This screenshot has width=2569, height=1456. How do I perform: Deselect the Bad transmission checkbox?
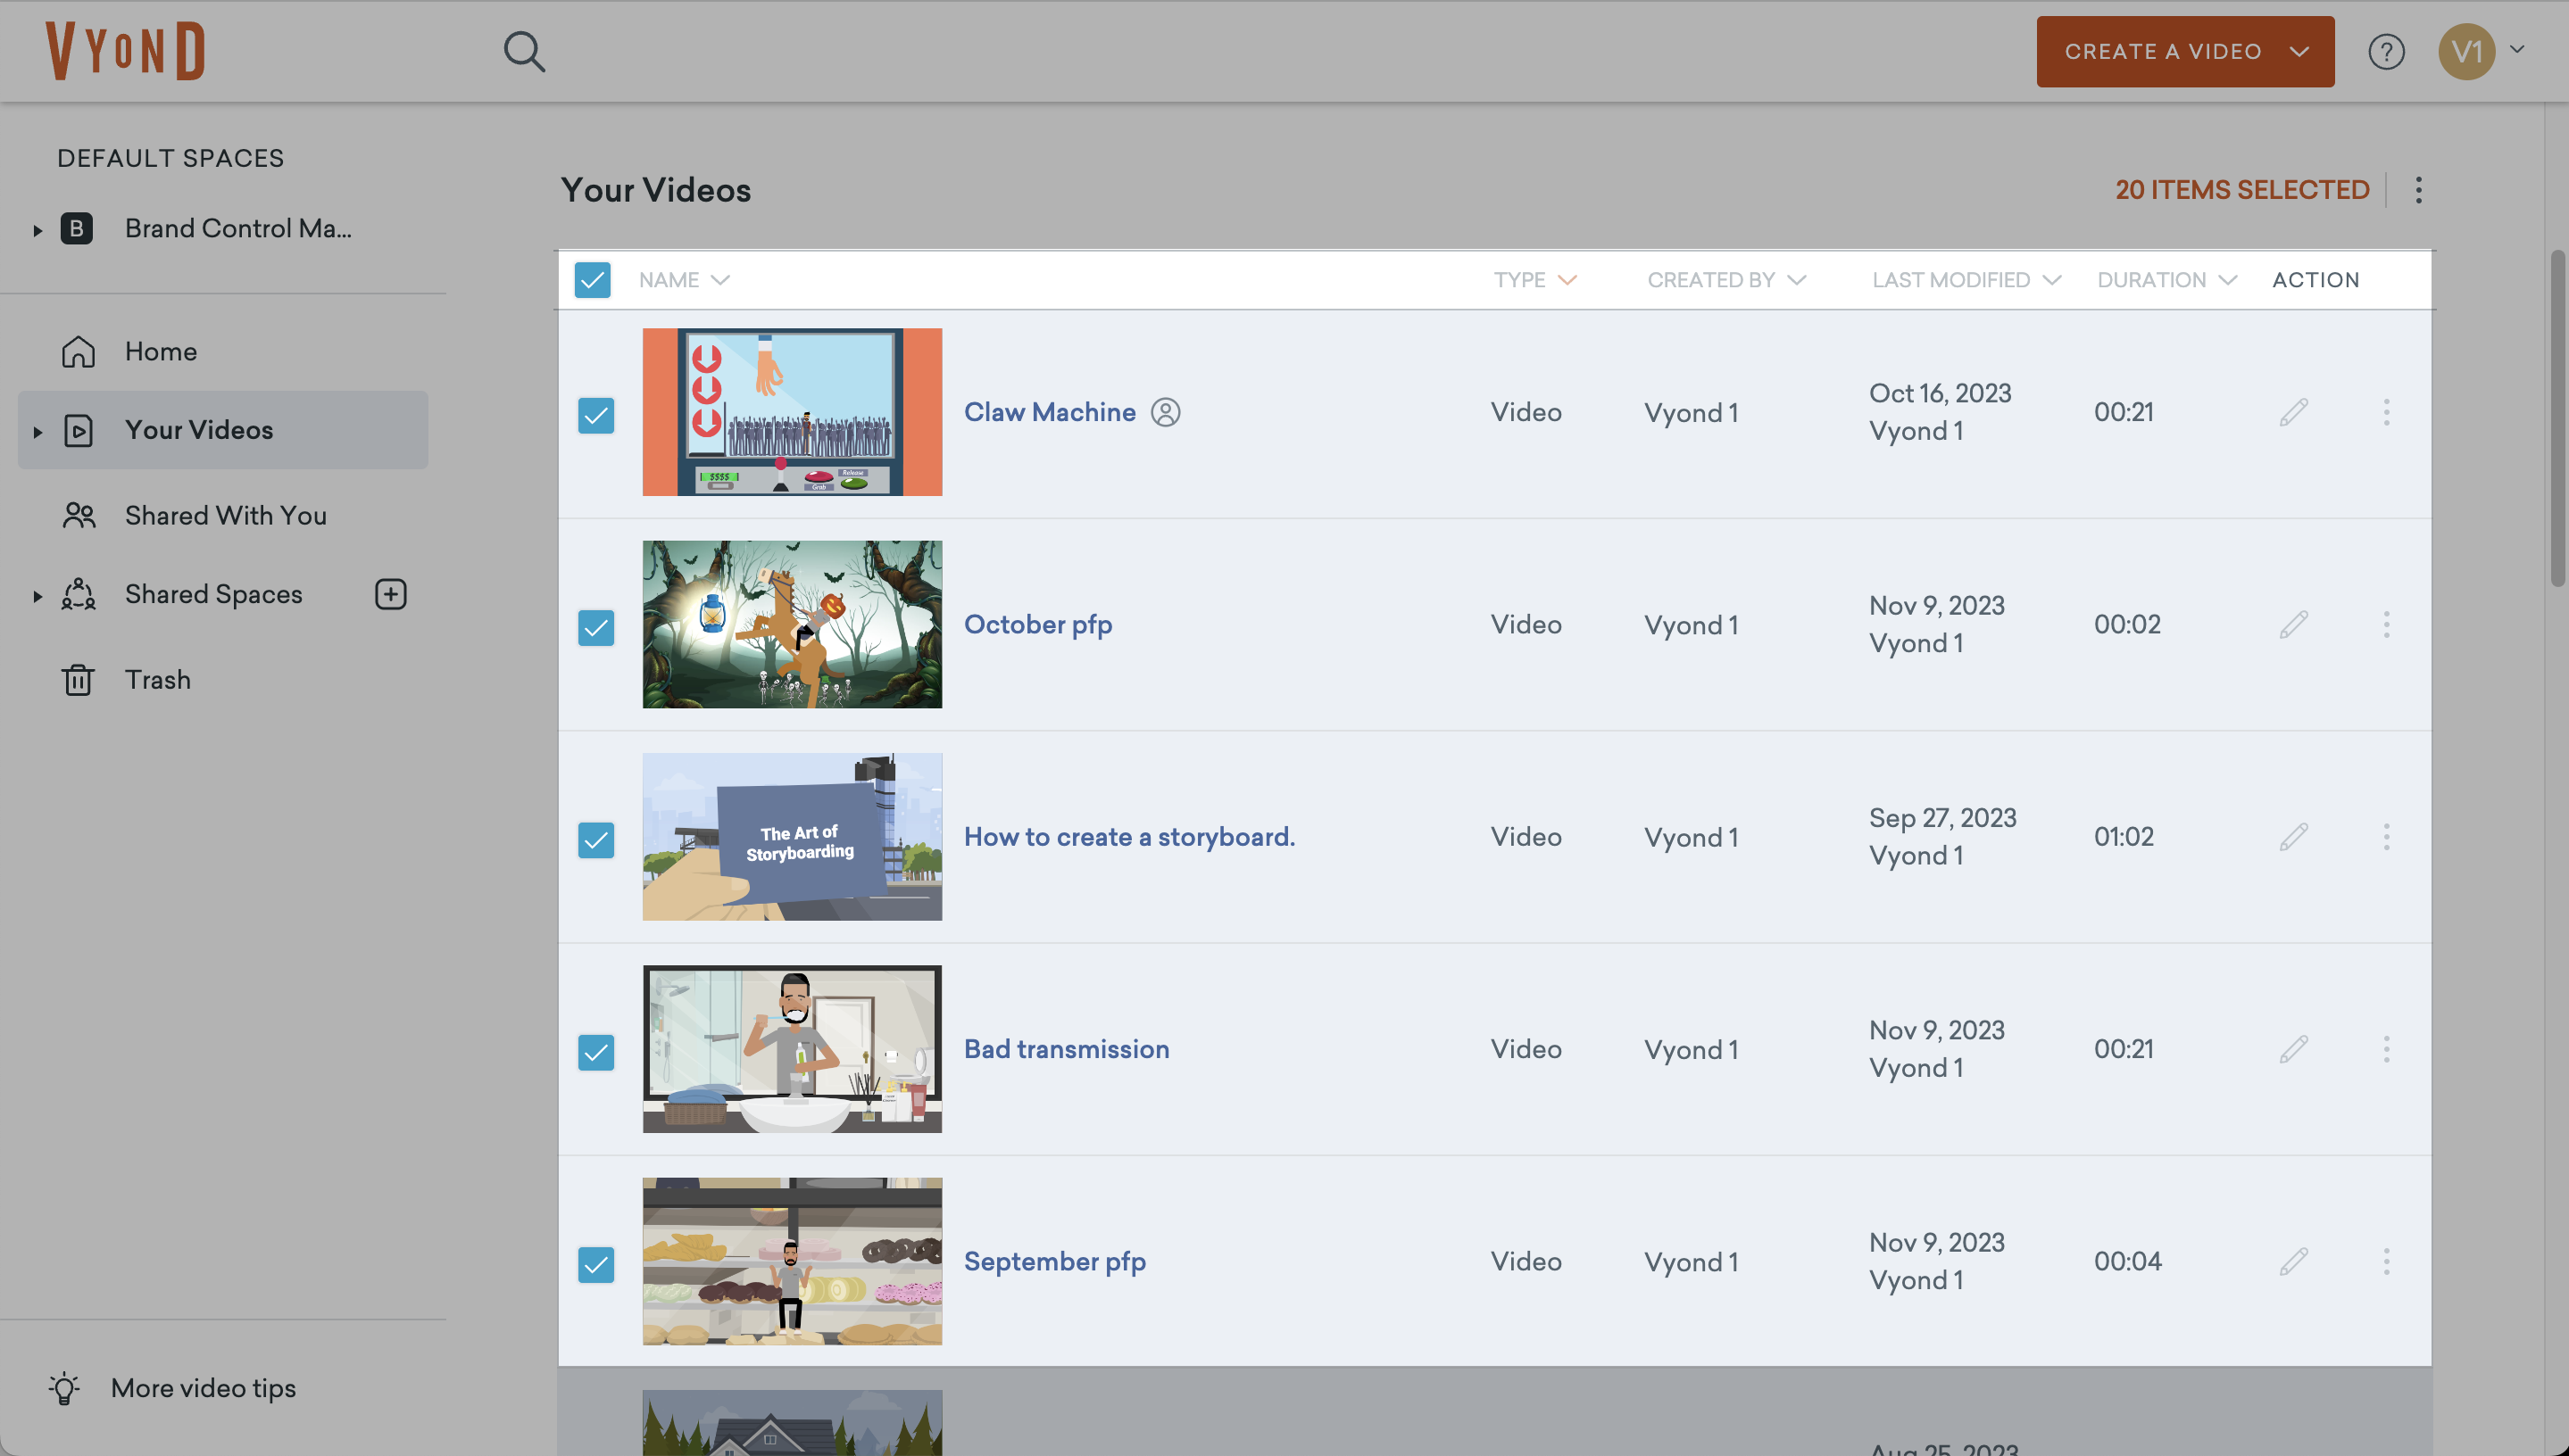tap(596, 1052)
